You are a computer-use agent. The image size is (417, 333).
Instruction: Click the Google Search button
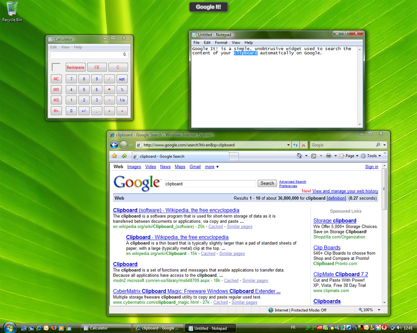267,183
